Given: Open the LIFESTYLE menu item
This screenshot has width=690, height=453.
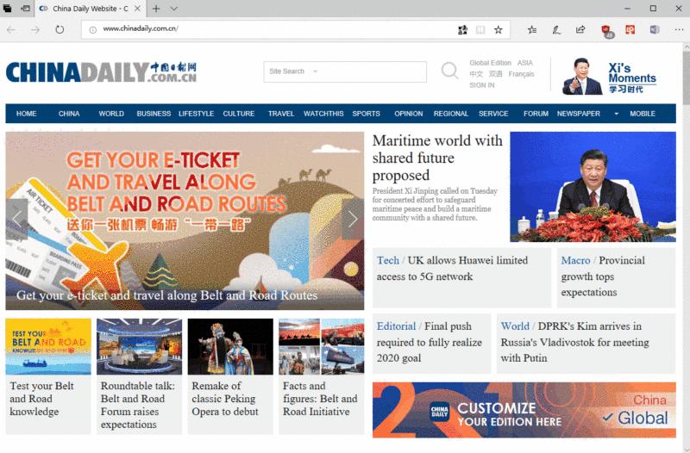Looking at the screenshot, I should (x=197, y=114).
